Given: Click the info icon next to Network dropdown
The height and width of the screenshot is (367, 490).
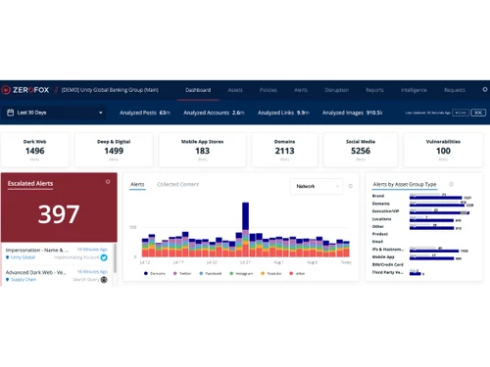Looking at the screenshot, I should [350, 186].
